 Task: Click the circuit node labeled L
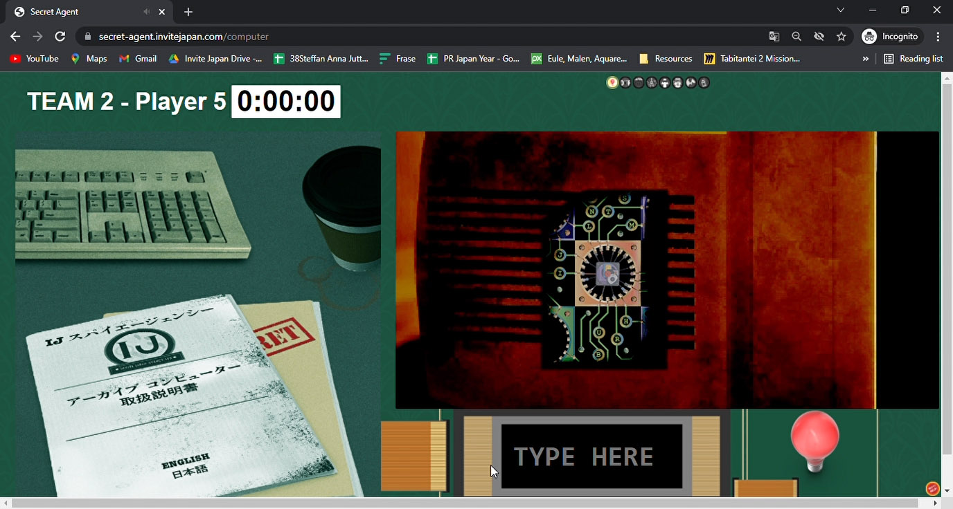coord(589,225)
